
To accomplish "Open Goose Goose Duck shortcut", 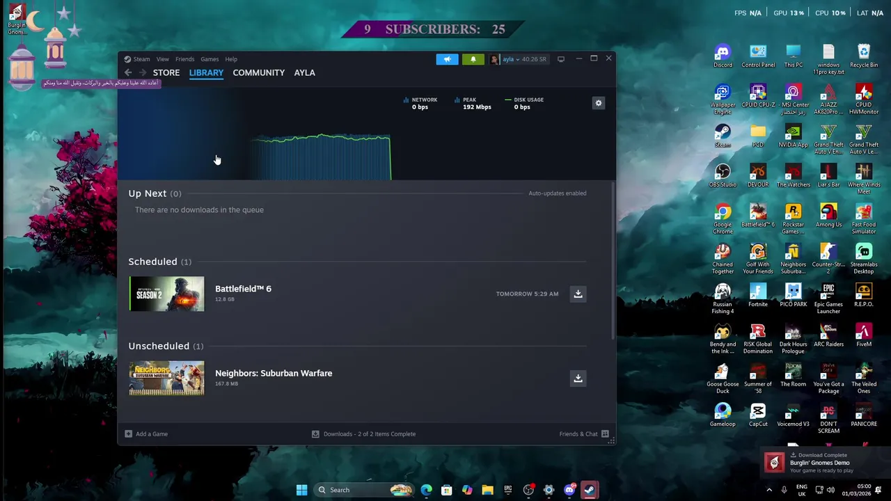I will tap(723, 379).
